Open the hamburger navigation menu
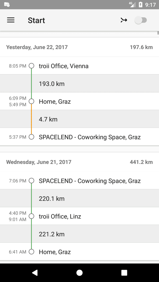Viewport: 159px width, 282px height. pos(11,20)
